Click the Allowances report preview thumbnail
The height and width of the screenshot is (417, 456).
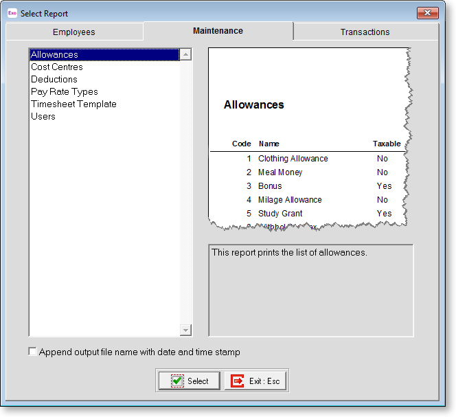[309, 137]
